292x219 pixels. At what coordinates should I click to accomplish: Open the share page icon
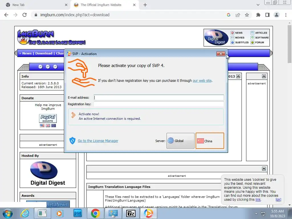(x=238, y=15)
